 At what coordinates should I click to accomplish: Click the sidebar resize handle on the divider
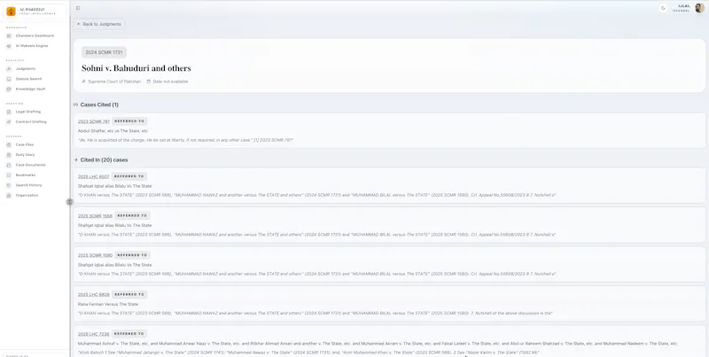point(70,202)
